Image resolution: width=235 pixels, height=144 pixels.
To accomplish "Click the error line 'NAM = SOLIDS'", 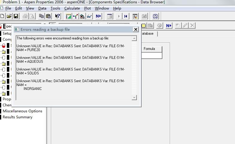I will tap(28, 73).
